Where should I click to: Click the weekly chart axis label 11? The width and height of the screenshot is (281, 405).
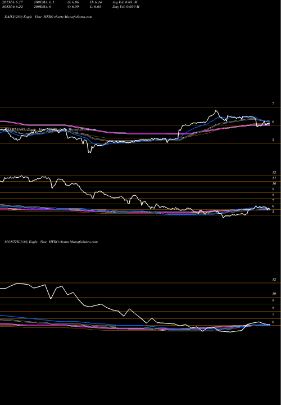coord(274,178)
